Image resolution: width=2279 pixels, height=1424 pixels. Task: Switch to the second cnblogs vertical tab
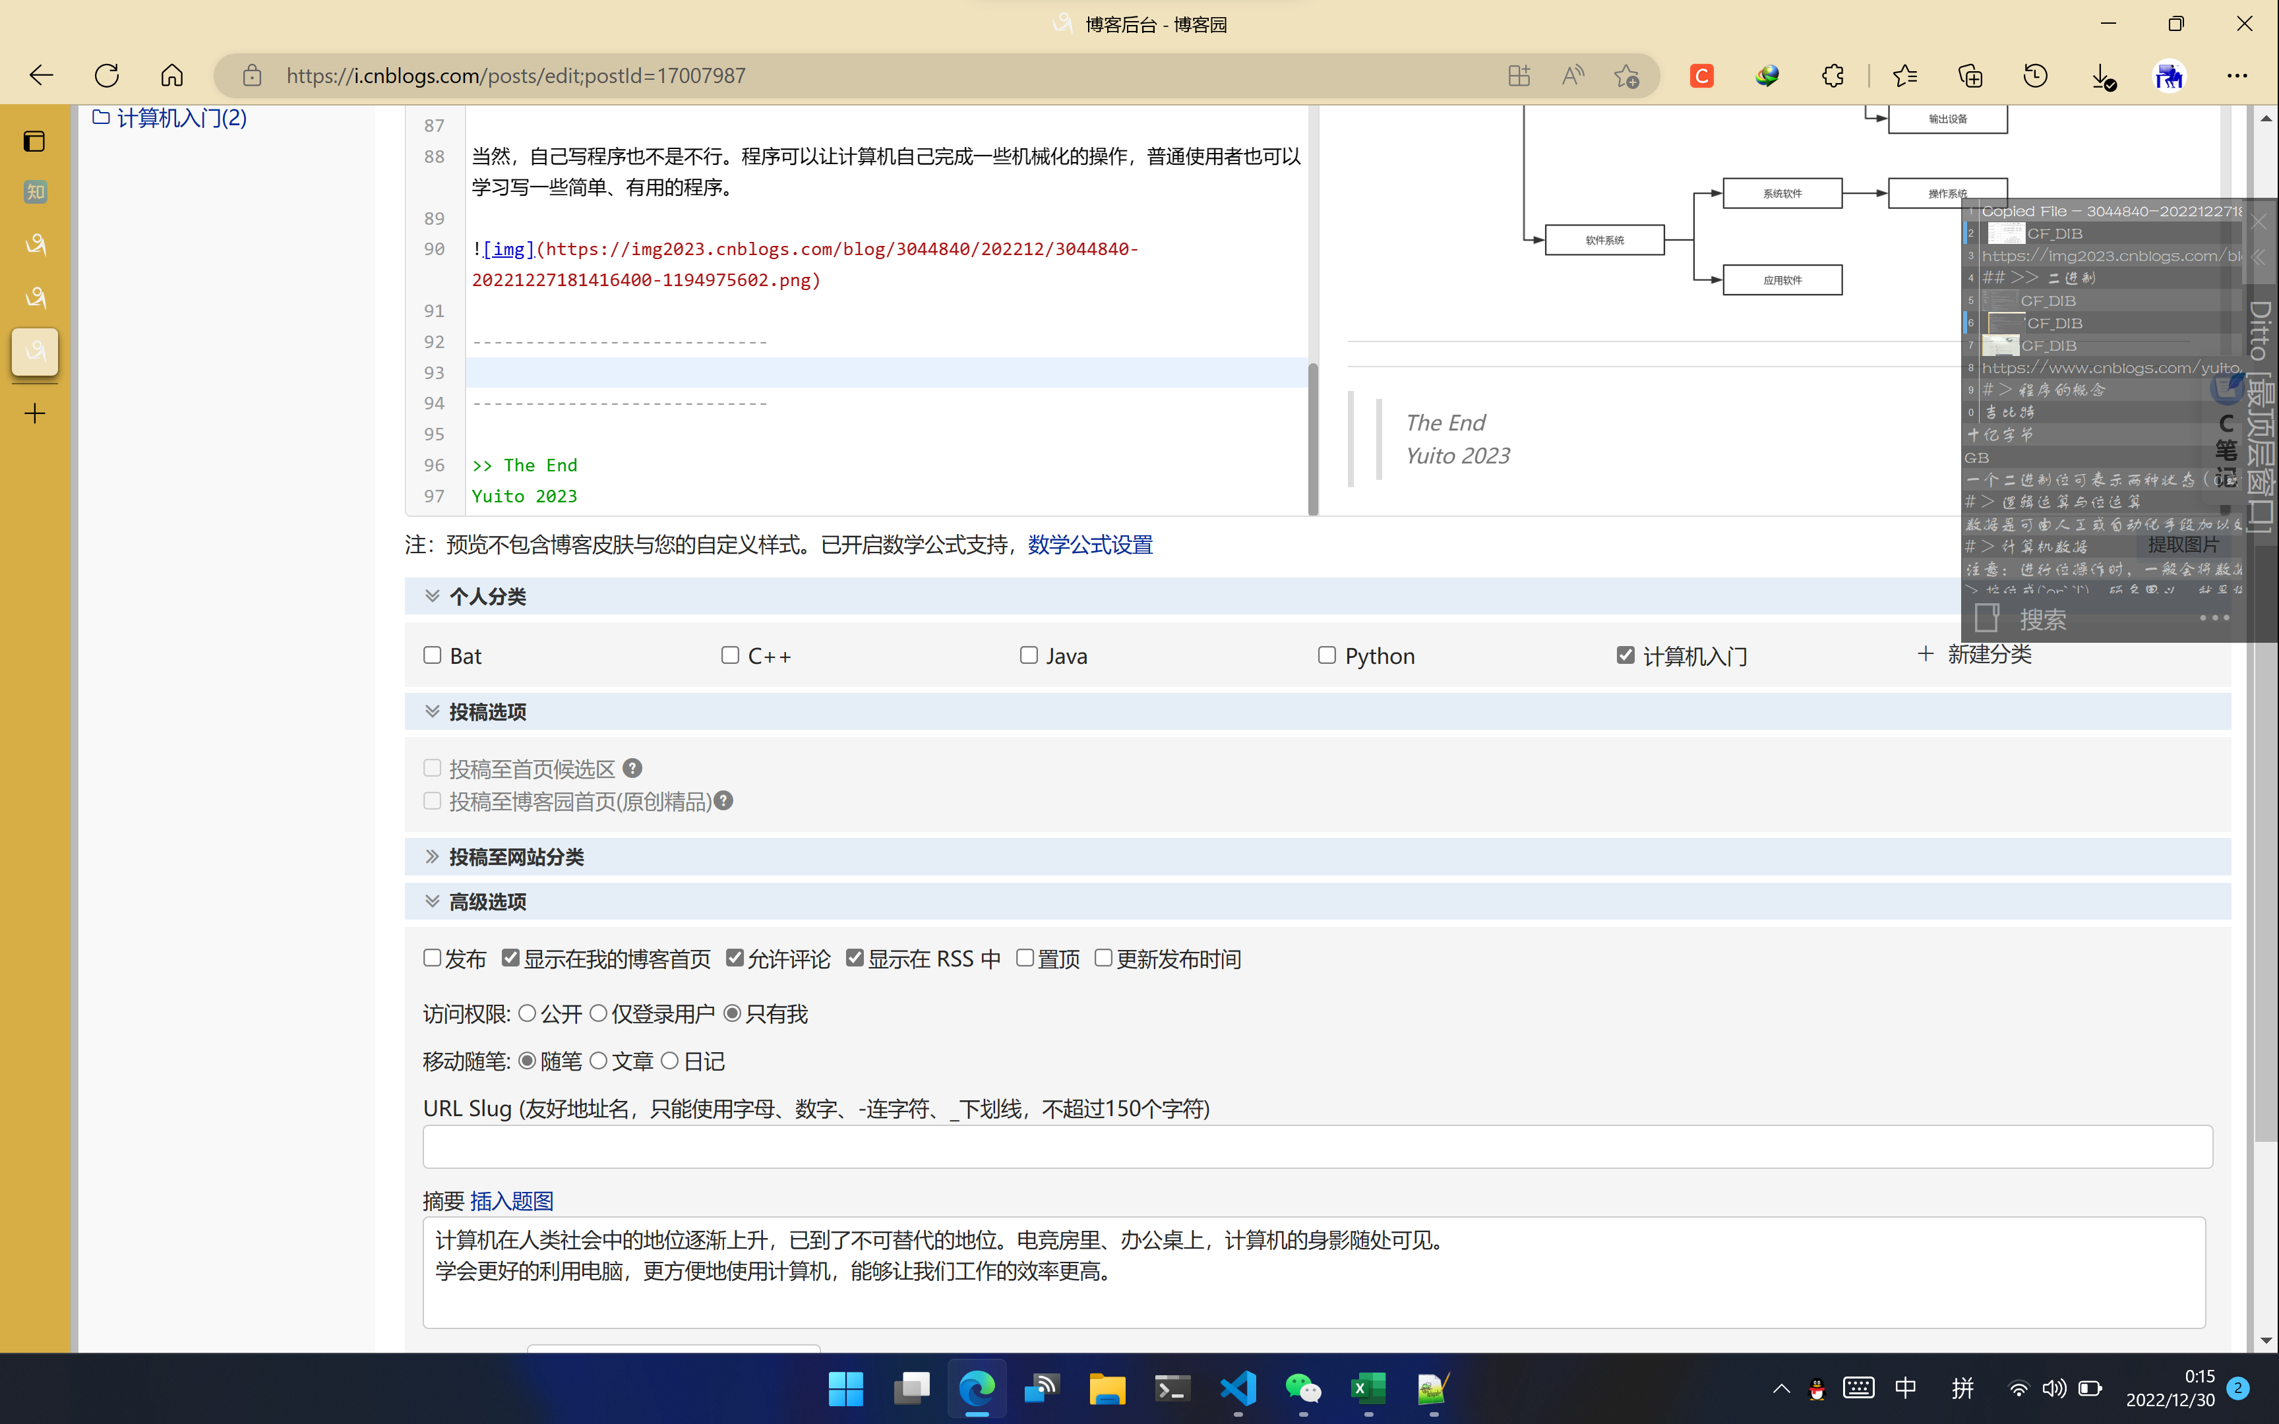tap(35, 297)
